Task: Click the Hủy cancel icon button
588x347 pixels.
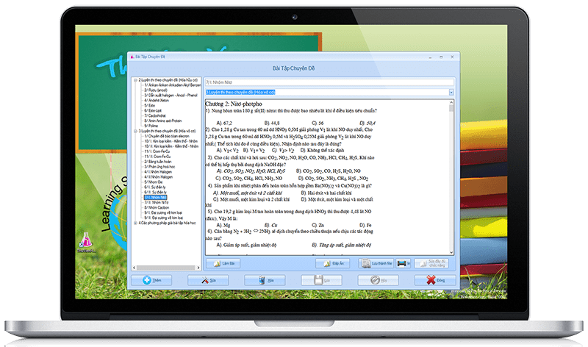Action: (380, 280)
